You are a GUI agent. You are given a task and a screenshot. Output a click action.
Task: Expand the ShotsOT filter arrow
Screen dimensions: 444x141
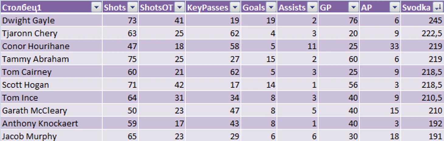tap(180, 8)
